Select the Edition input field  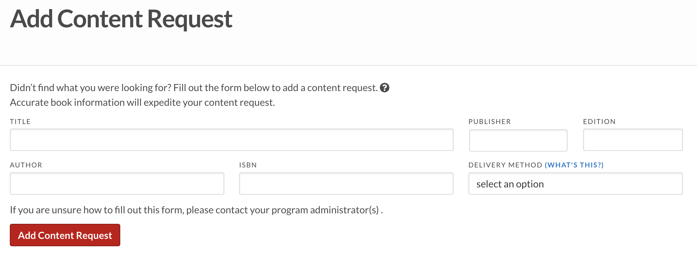tap(633, 140)
